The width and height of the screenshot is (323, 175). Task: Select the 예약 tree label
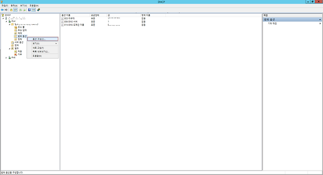point(20,33)
